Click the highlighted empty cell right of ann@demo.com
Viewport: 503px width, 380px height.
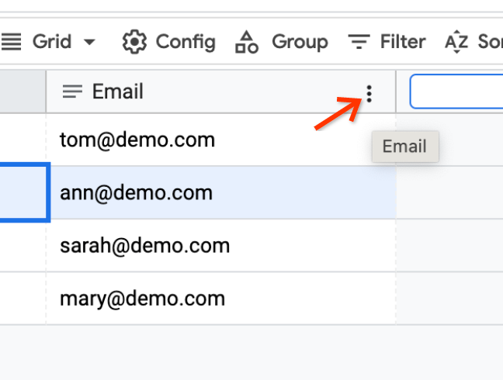tap(450, 193)
